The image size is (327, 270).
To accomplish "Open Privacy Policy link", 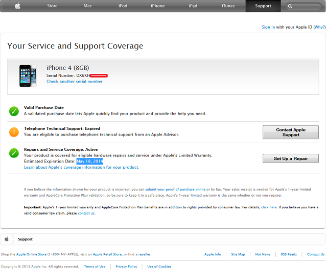I will 126,266.
